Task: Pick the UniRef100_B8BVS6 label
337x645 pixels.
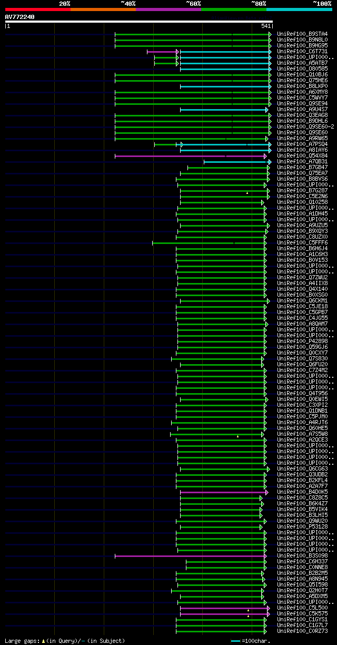Action: point(302,179)
